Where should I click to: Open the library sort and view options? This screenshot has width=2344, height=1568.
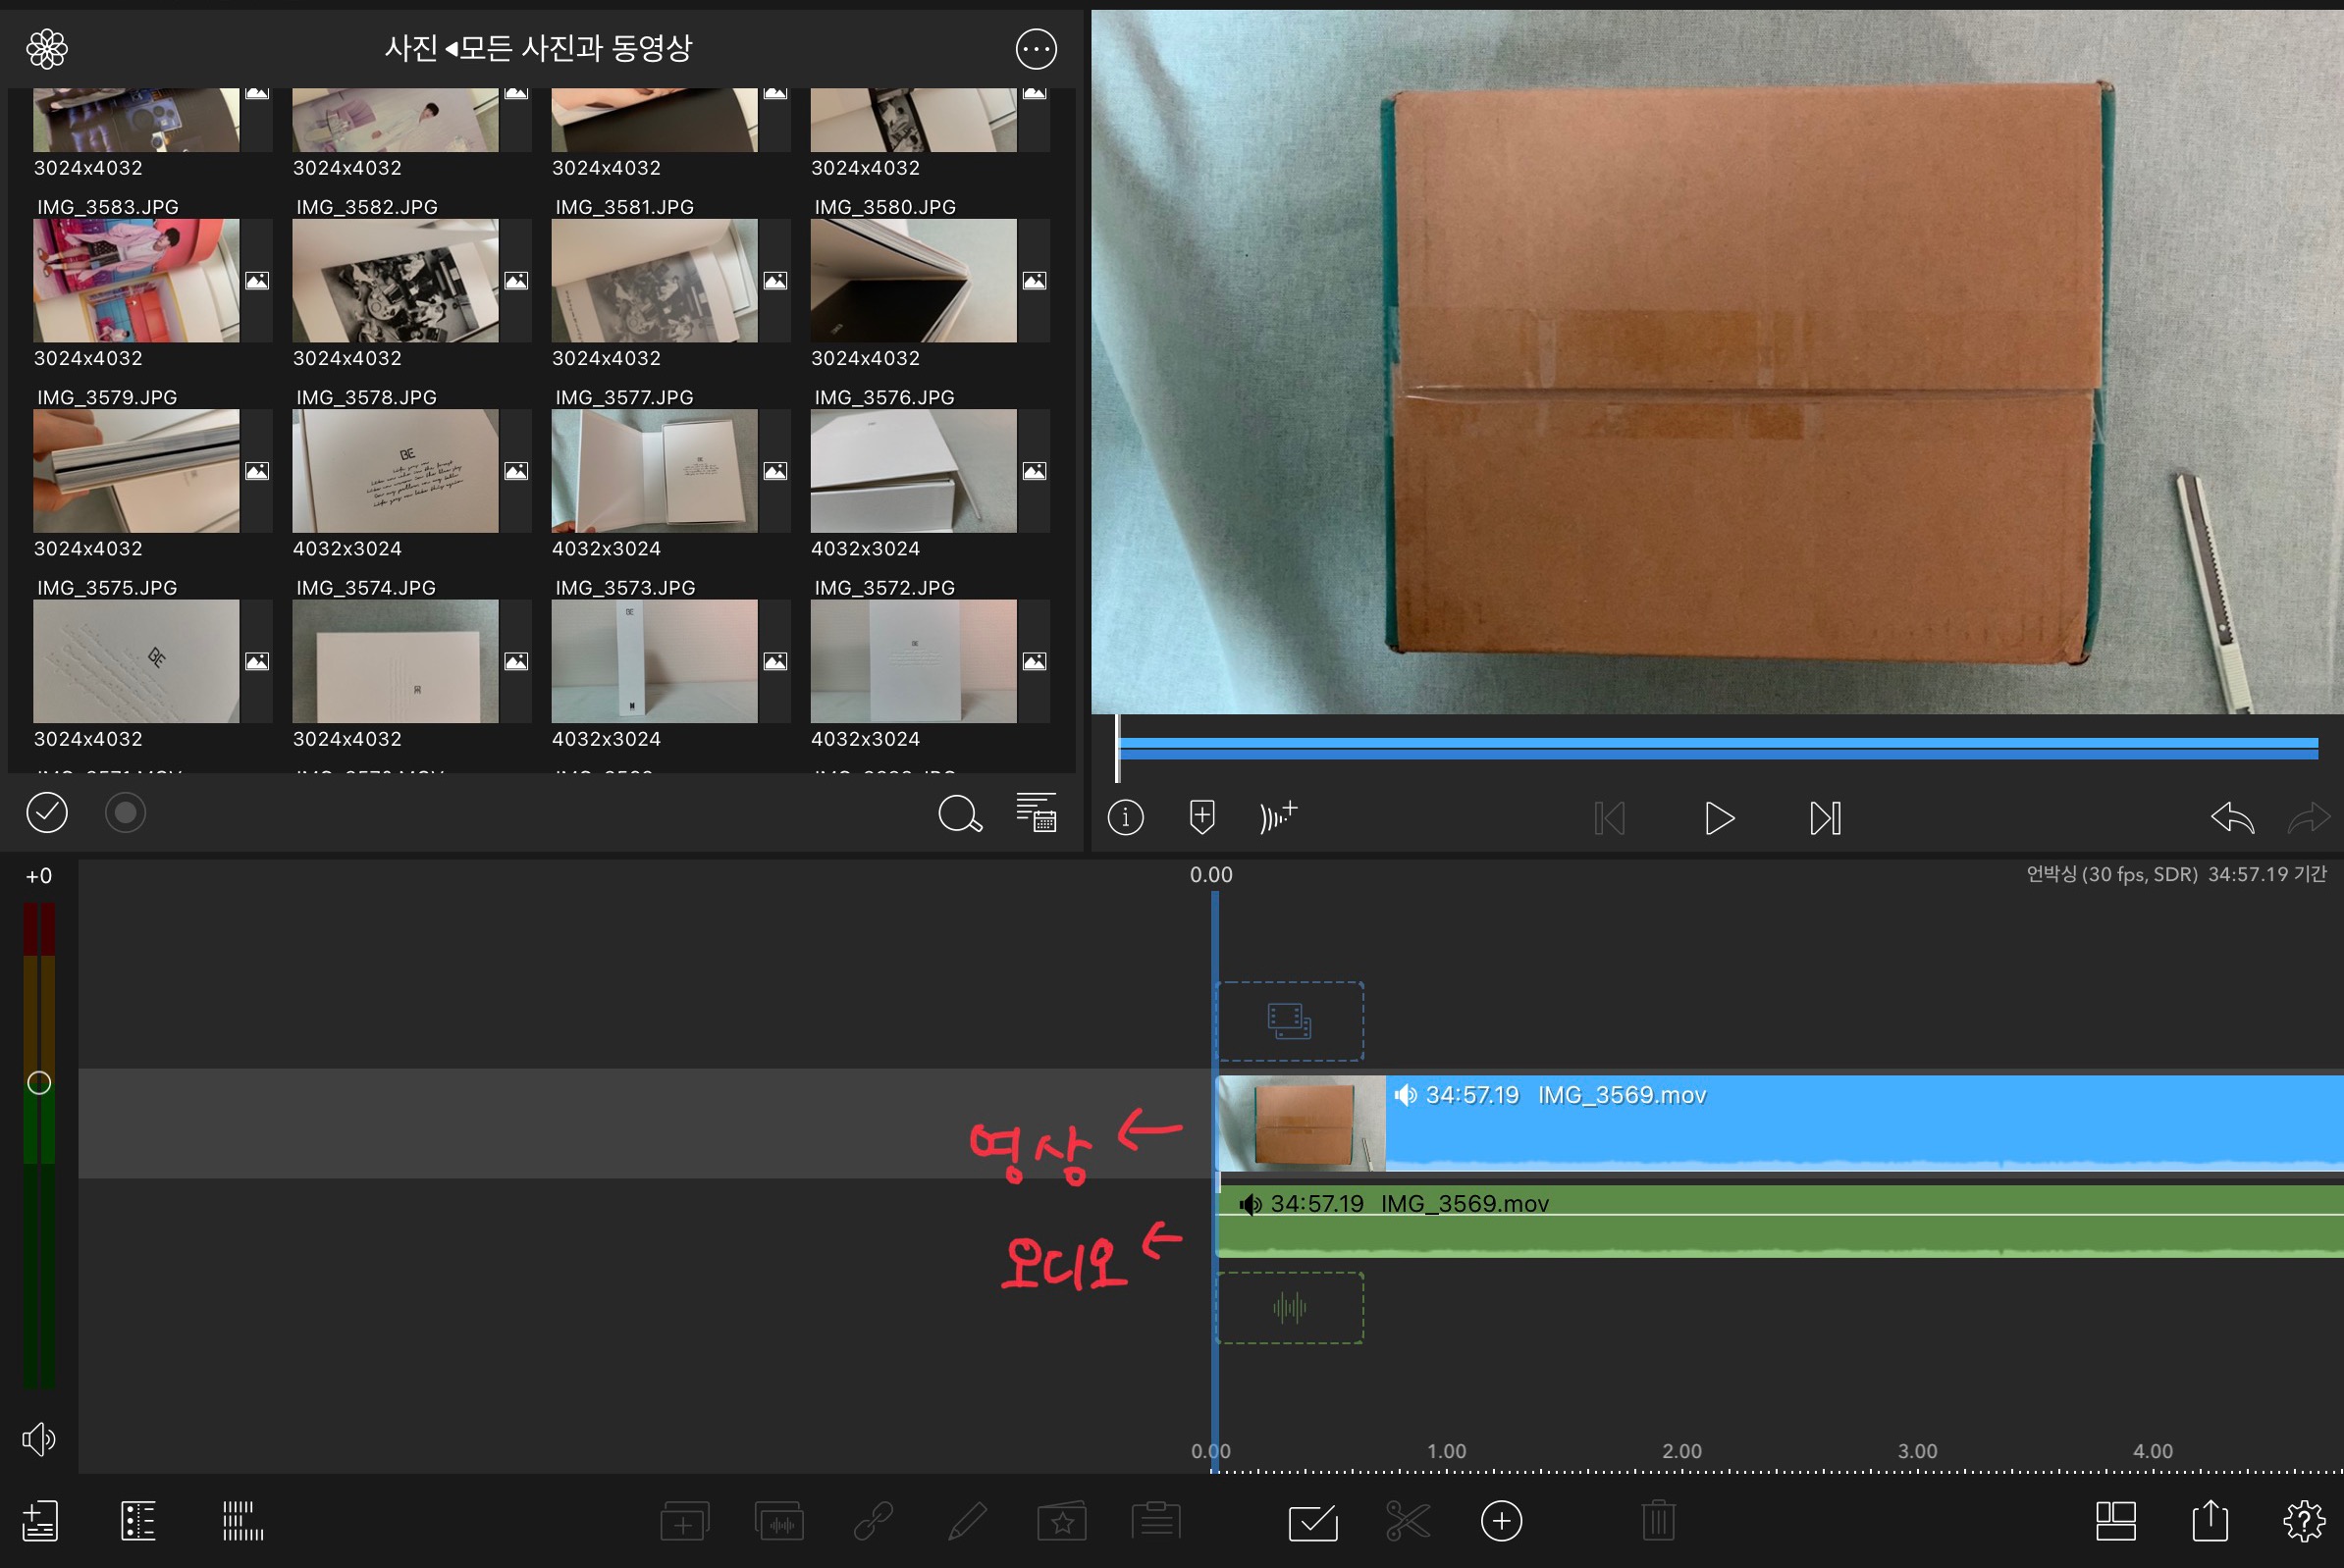pyautogui.click(x=1036, y=812)
